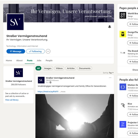The width and height of the screenshot is (138, 138).
Task: Click the SV logo in the left sidebar card
Action: 18,73
